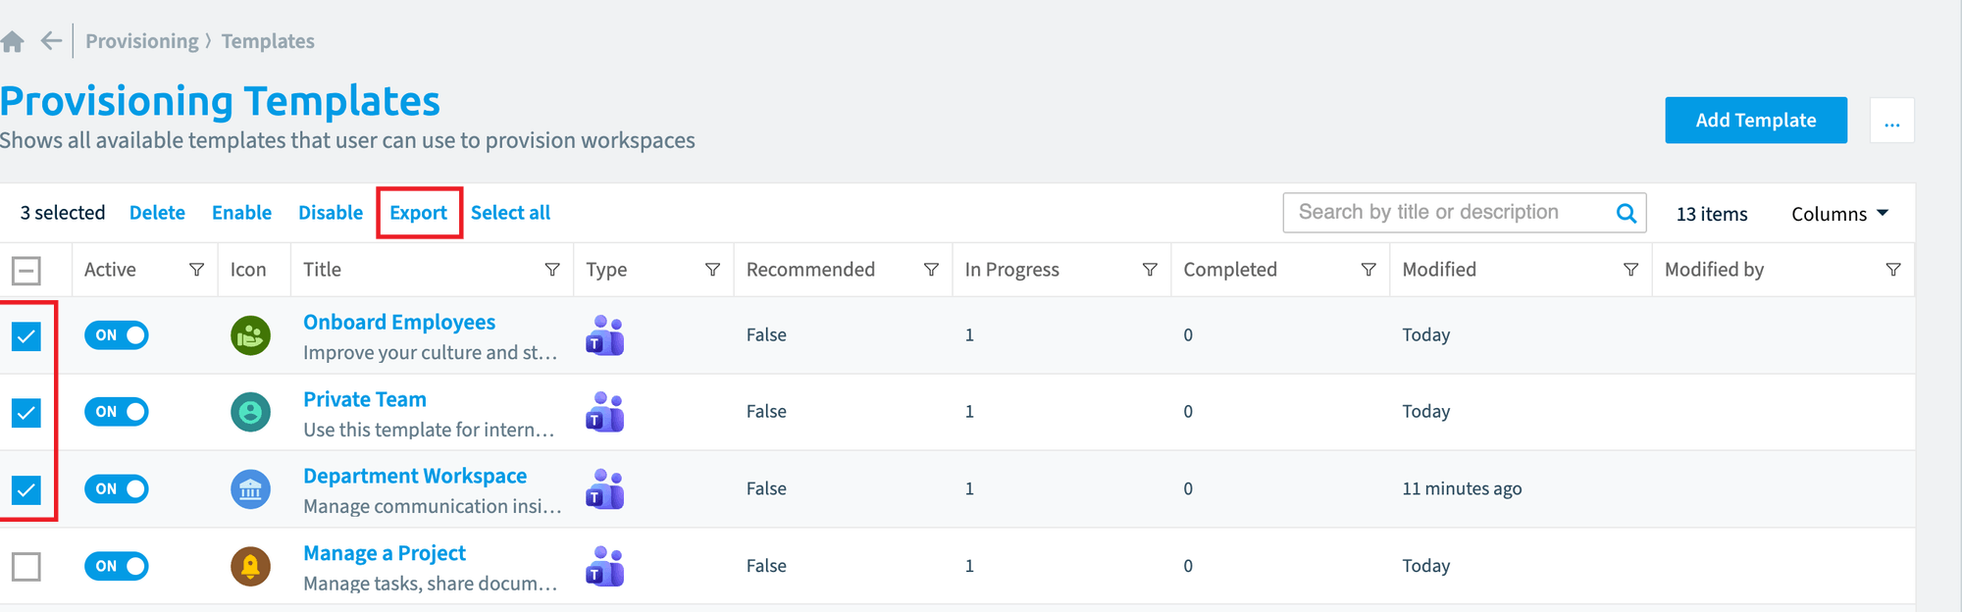Screen dimensions: 1962x612
Task: Uncheck the Department Workspace row checkbox
Action: pyautogui.click(x=26, y=489)
